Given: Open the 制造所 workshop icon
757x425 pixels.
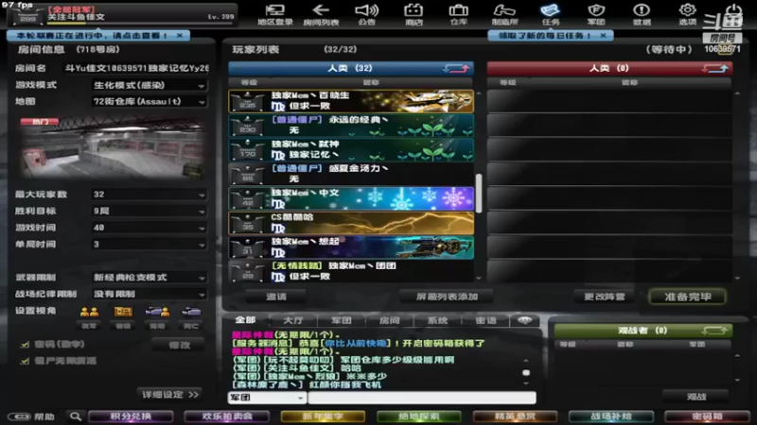Looking at the screenshot, I should (504, 14).
